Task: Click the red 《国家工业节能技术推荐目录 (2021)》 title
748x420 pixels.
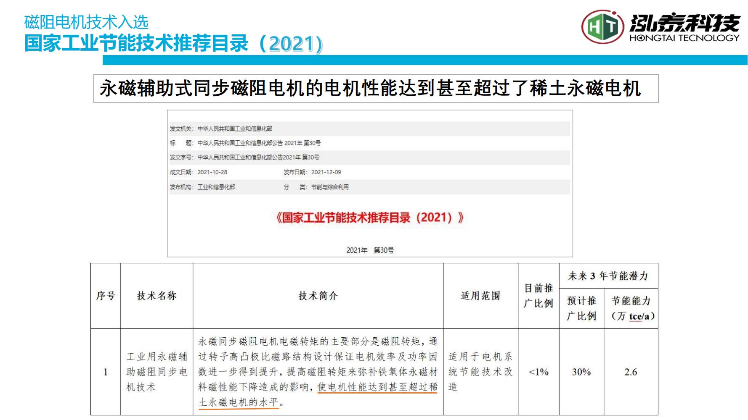Action: [370, 218]
